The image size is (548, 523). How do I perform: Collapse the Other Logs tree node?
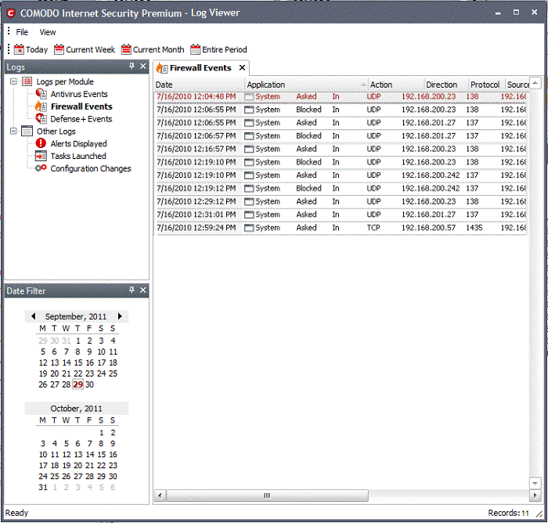[x=13, y=131]
